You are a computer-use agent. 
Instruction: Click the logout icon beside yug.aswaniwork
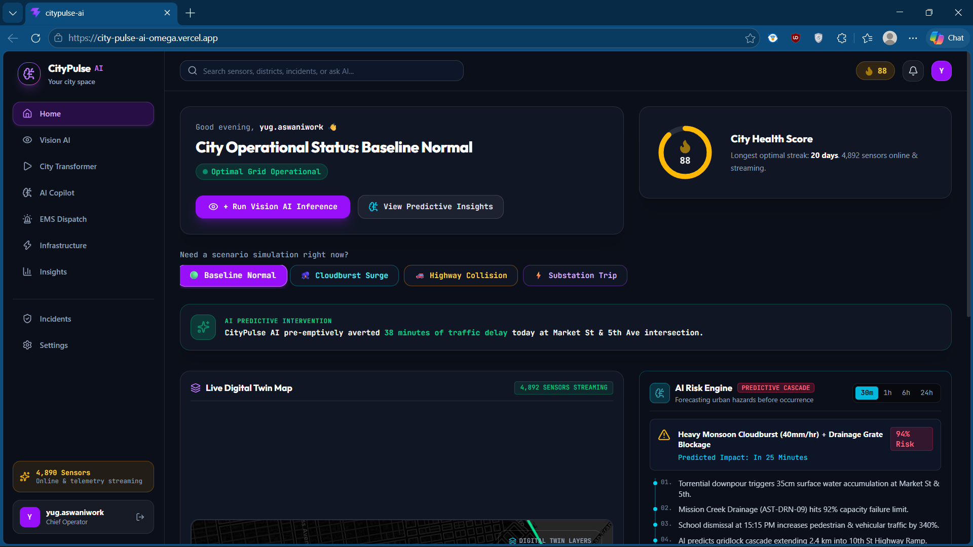click(x=140, y=517)
